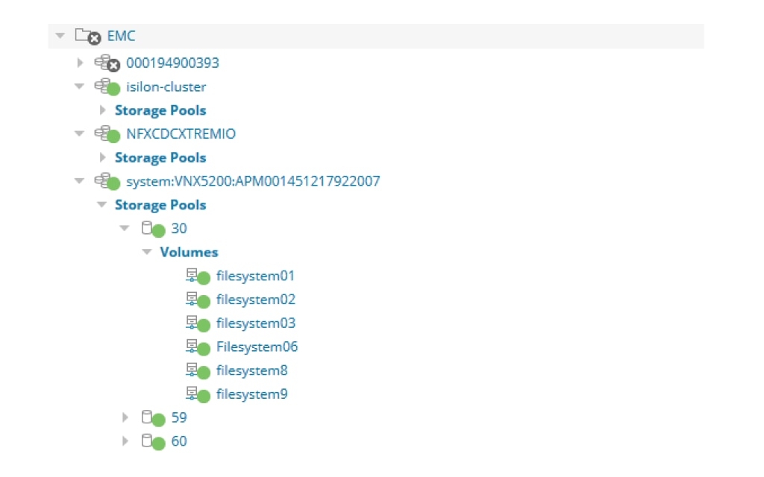Viewport: 764px width, 477px height.
Task: Select the filesystem02 volume
Action: (x=253, y=300)
